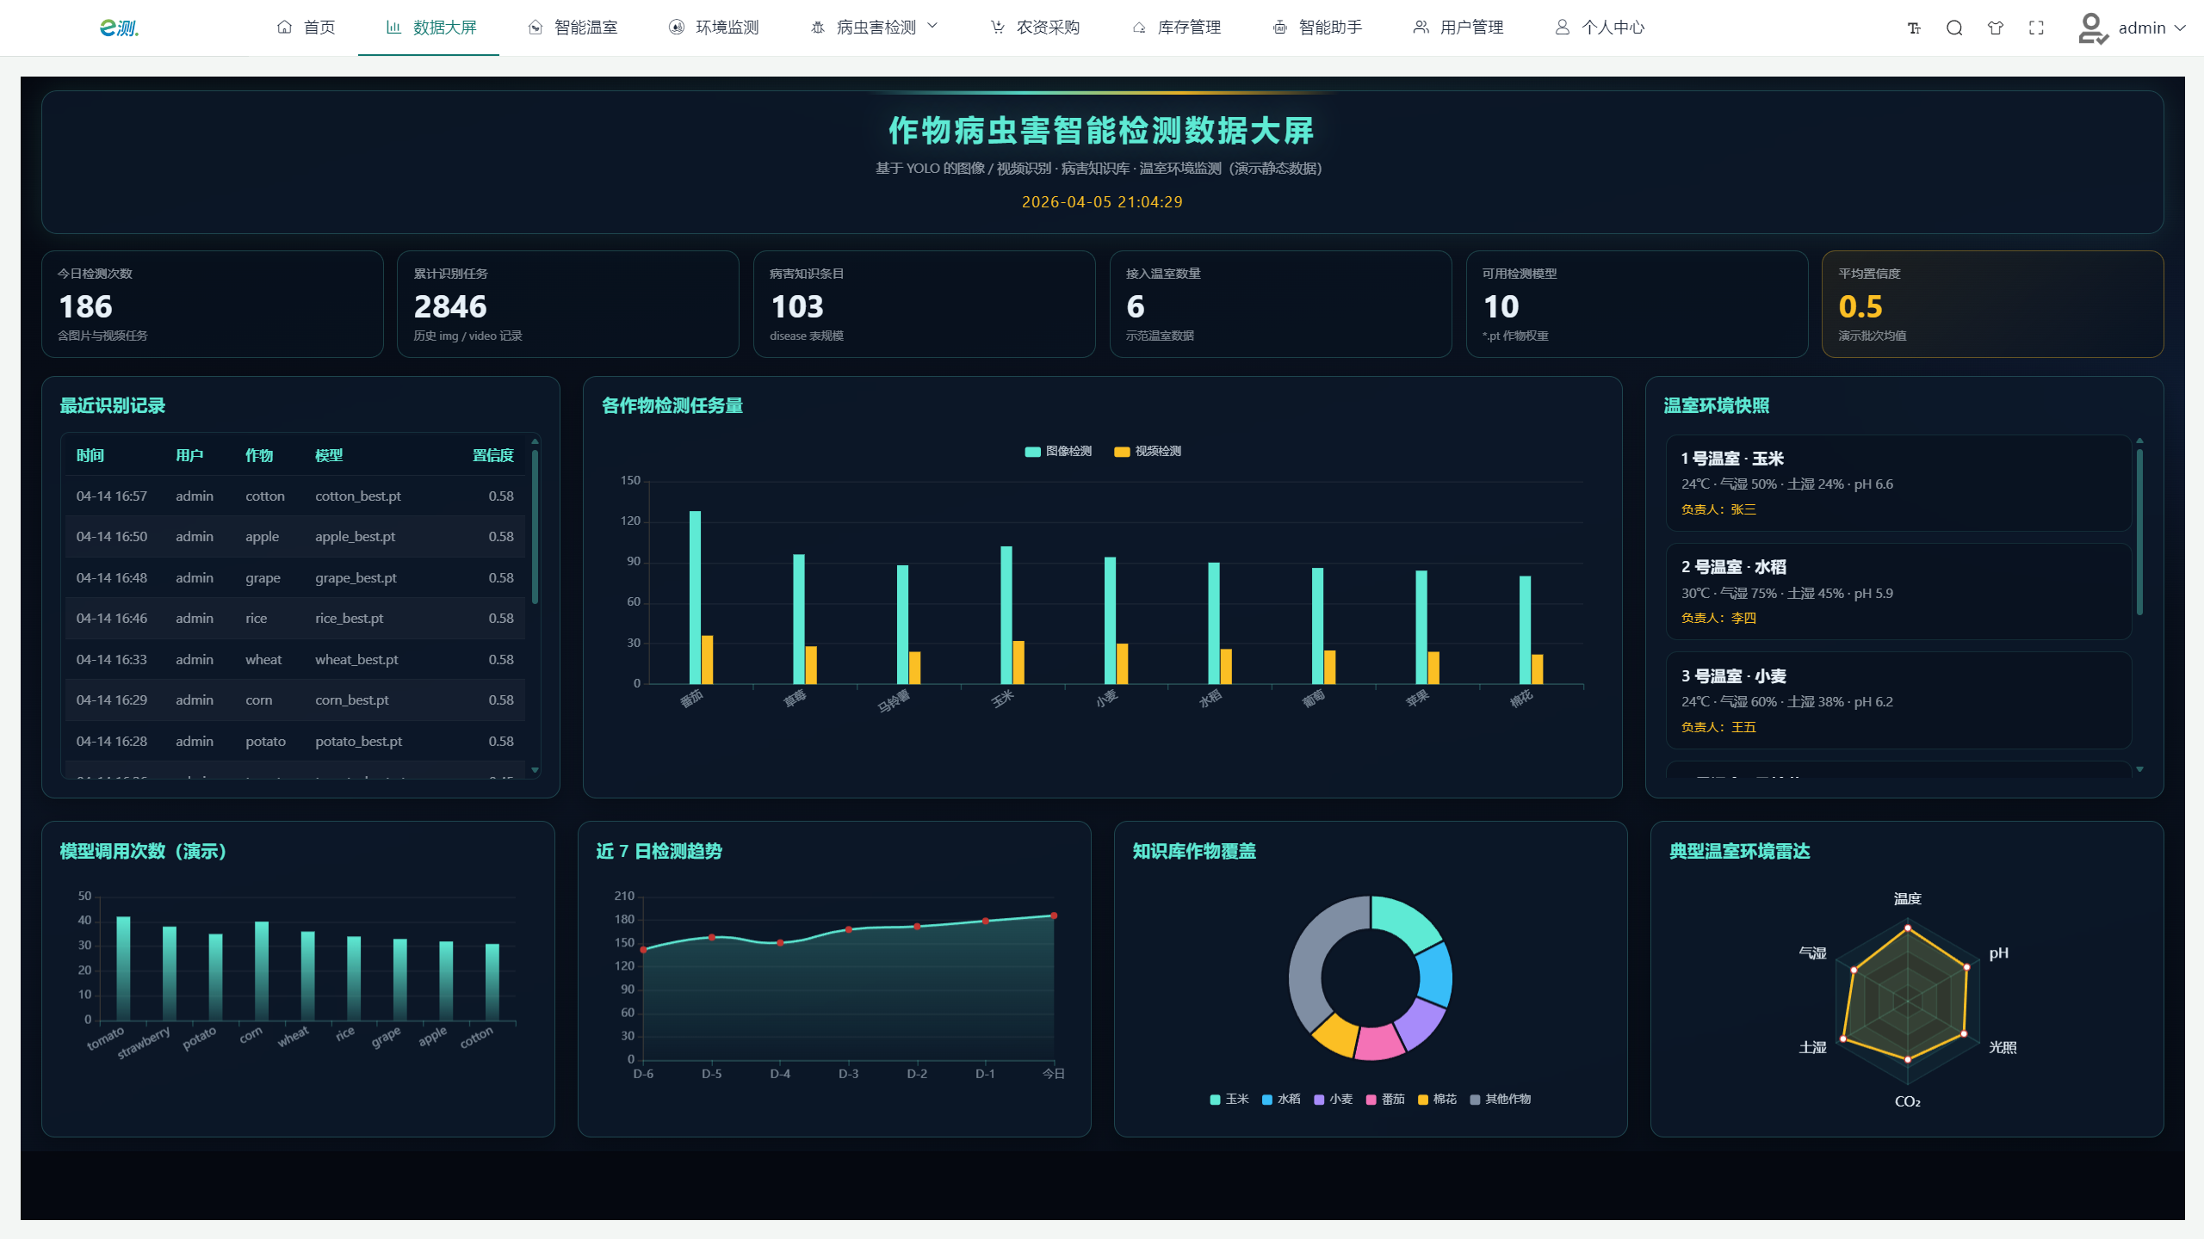Click the greenhouse icon beside 智能温室

(x=536, y=28)
